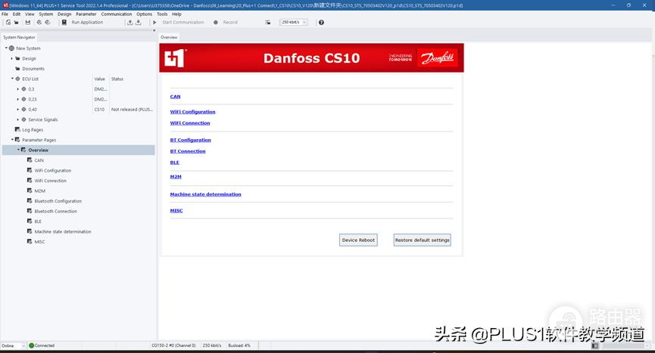Select the System Navigator tab
This screenshot has height=353, width=655.
click(x=19, y=37)
